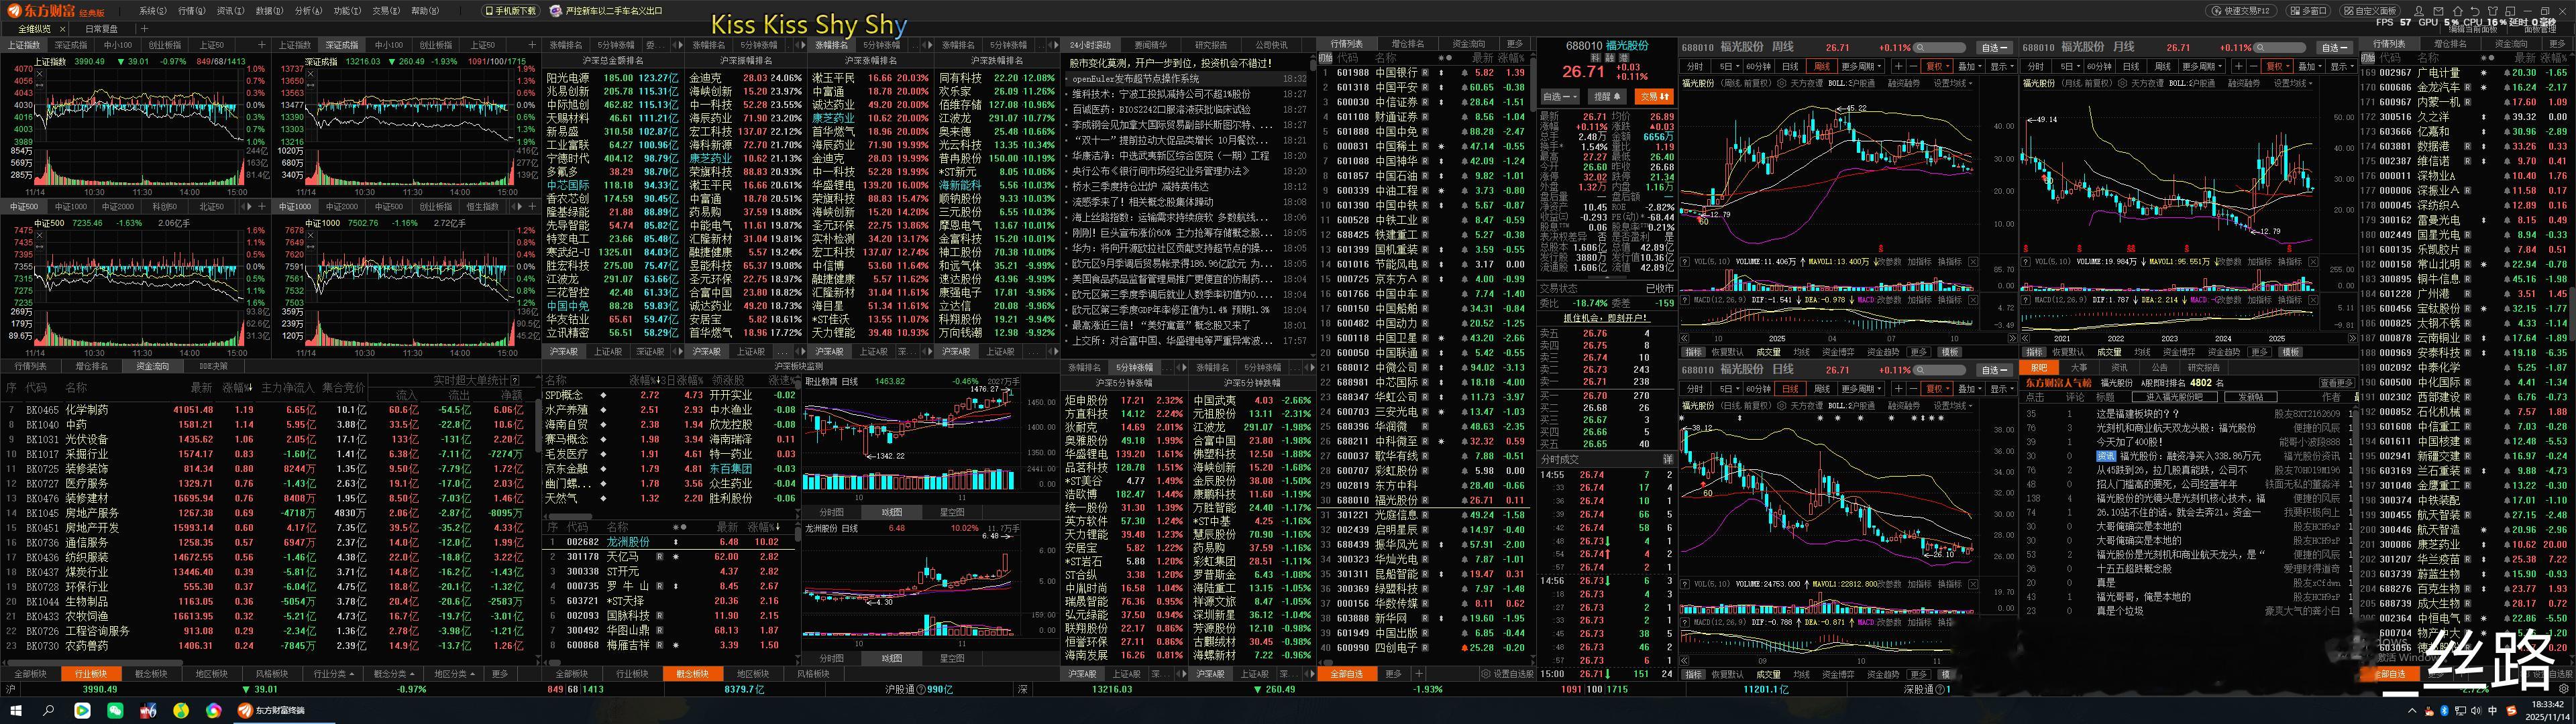Click zoom-out minus on monthly chart toolbar

2253,66
